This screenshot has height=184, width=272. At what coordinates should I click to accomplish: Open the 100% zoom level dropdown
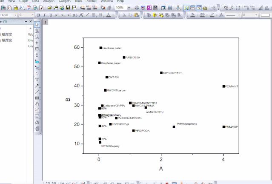coord(129,8)
